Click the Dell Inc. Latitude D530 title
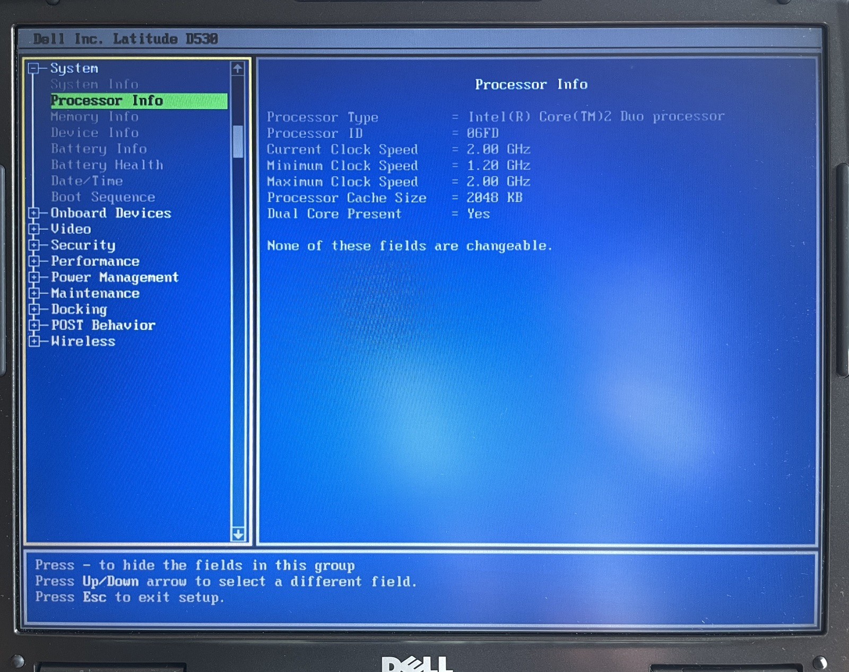This screenshot has width=849, height=672. [x=126, y=39]
